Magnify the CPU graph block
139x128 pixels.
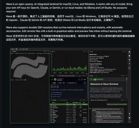(x=85, y=52)
